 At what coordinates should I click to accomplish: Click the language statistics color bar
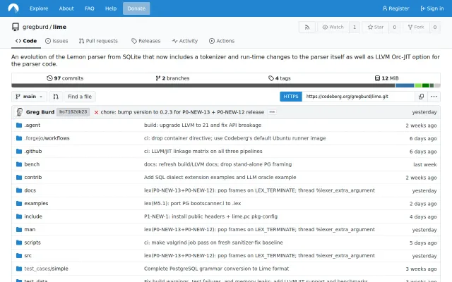coord(226,85)
